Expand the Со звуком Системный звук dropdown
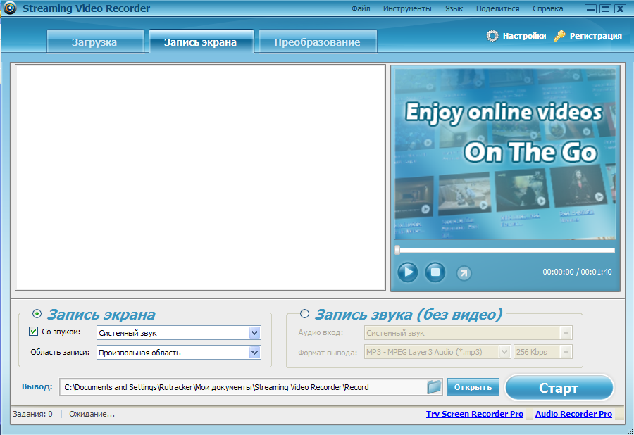 pyautogui.click(x=254, y=333)
